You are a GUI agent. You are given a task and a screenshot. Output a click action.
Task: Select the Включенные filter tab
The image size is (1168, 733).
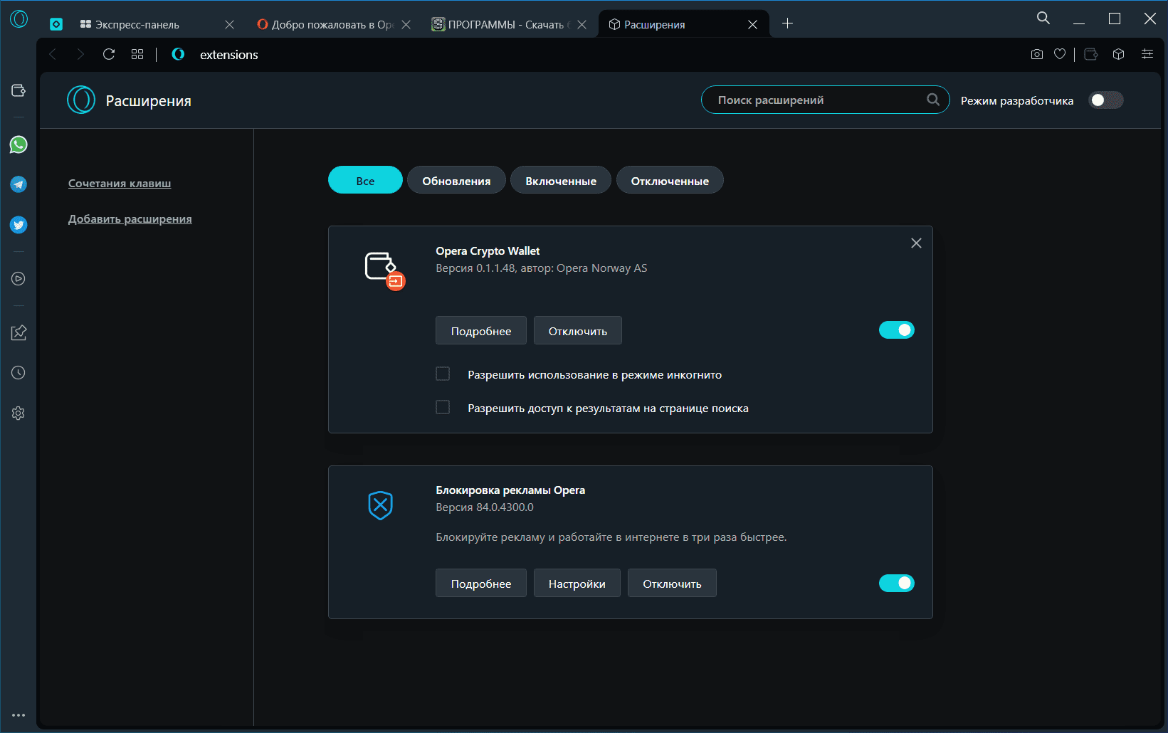[x=561, y=180]
